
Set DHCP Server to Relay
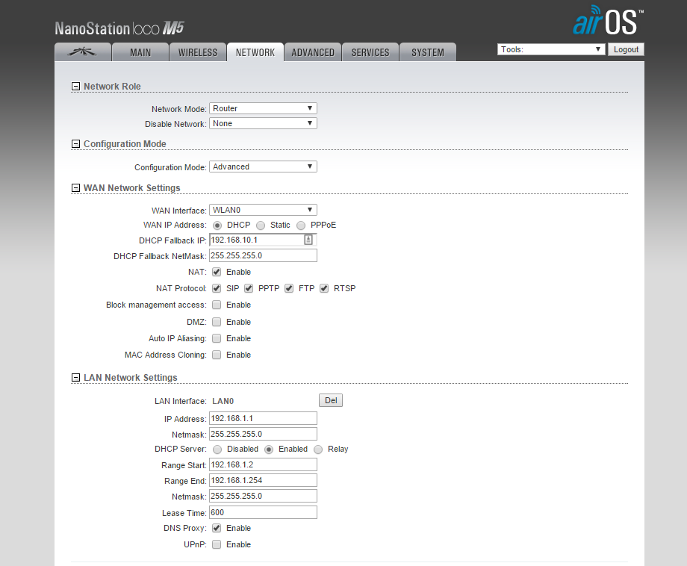(318, 450)
